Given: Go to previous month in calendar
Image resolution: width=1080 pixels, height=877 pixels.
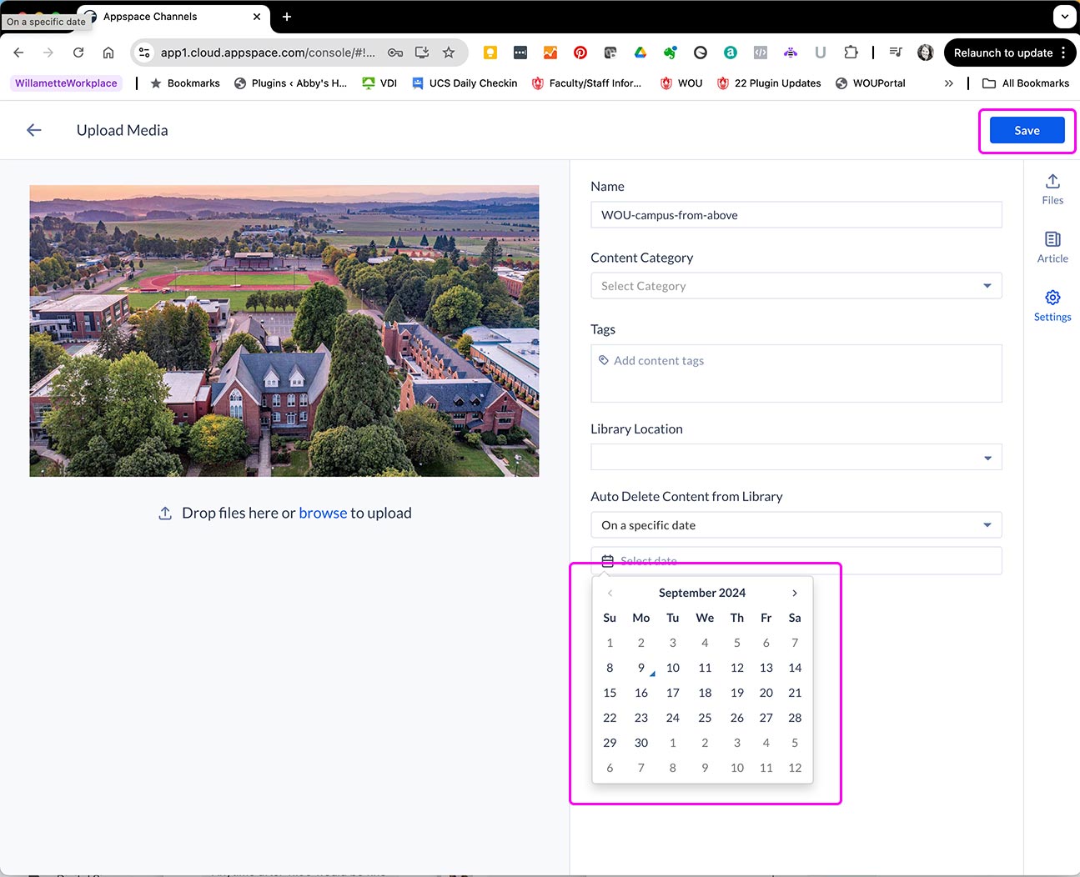Looking at the screenshot, I should coord(610,593).
